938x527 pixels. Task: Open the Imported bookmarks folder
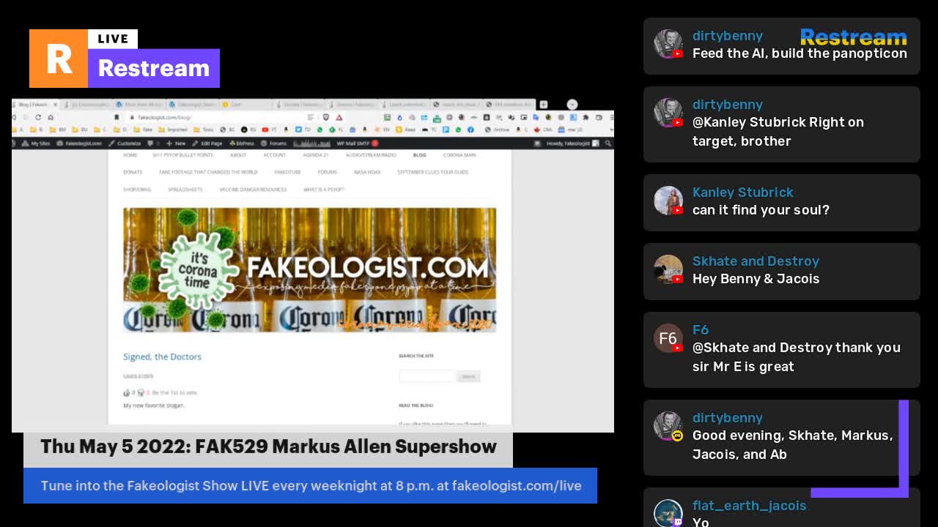click(x=173, y=130)
